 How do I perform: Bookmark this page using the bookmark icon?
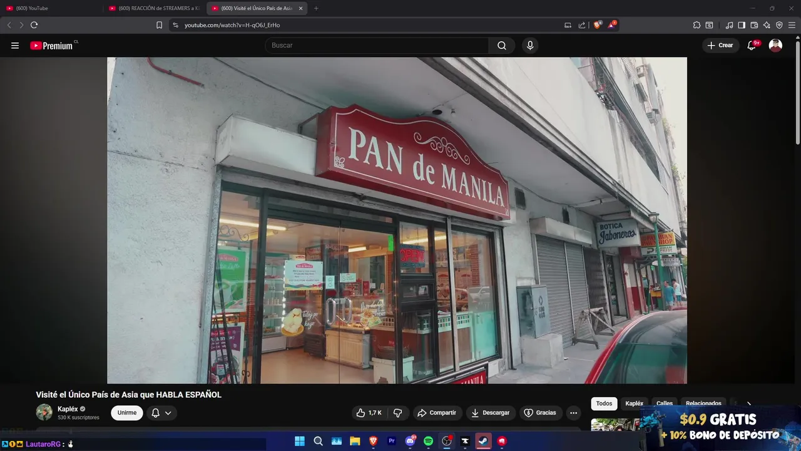159,25
